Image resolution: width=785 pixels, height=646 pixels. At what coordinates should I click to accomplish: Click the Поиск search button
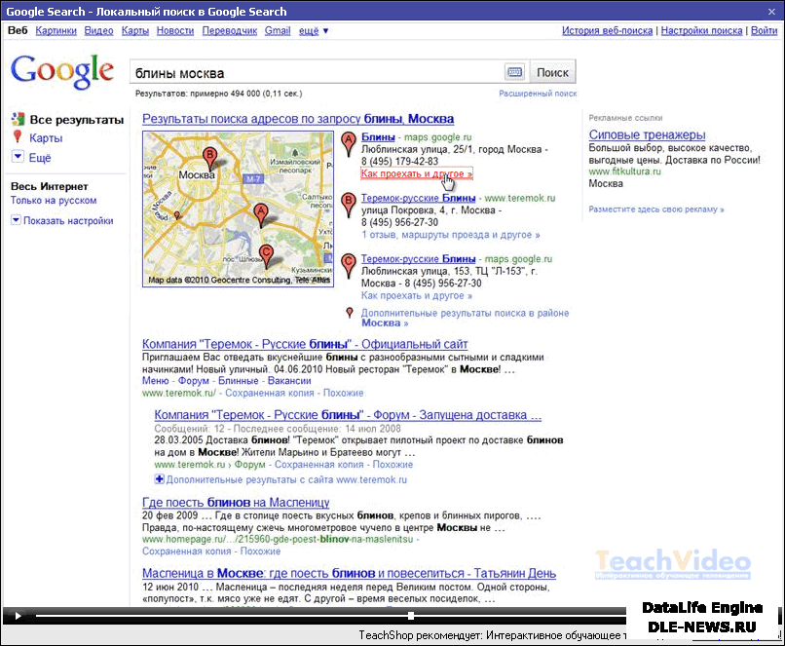pos(552,72)
